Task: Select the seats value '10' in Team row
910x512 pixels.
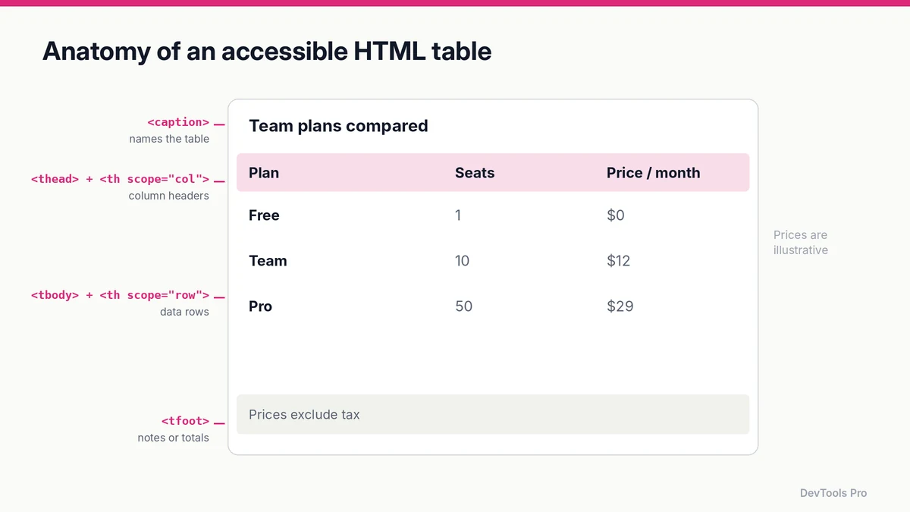Action: [x=462, y=261]
